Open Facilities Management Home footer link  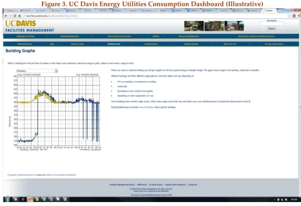pyautogui.click(x=122, y=185)
